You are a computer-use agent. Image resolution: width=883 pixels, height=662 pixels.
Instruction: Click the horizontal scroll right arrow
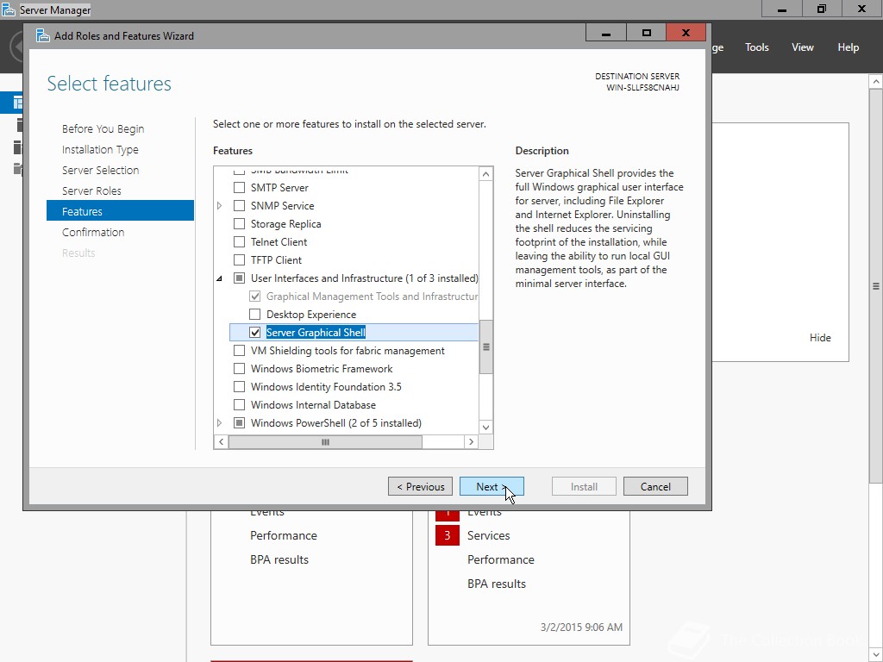pyautogui.click(x=472, y=442)
